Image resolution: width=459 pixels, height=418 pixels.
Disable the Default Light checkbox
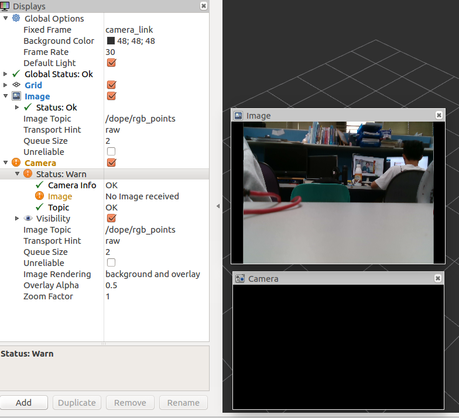[111, 63]
